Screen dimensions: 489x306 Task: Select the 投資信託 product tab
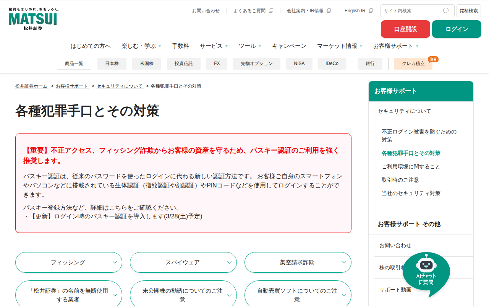pos(184,63)
